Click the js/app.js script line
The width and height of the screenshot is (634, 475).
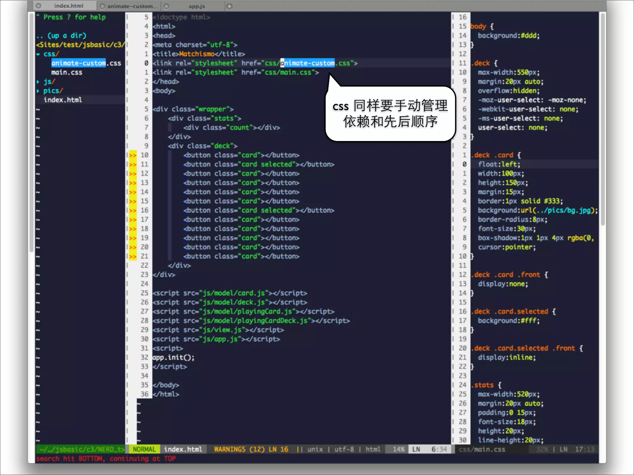pyautogui.click(x=216, y=339)
